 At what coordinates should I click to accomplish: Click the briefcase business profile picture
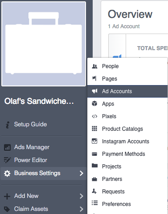coord(44,44)
